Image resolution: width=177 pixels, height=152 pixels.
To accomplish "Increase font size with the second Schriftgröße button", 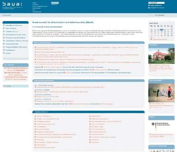I will click(153, 15).
